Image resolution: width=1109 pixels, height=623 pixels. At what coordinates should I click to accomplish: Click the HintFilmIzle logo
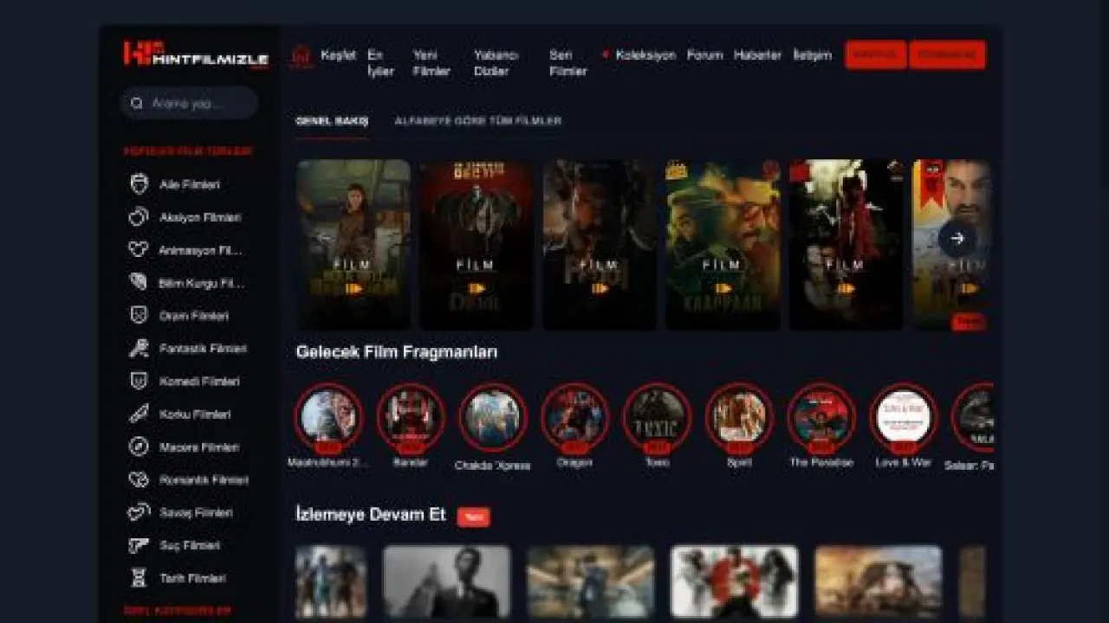(196, 55)
